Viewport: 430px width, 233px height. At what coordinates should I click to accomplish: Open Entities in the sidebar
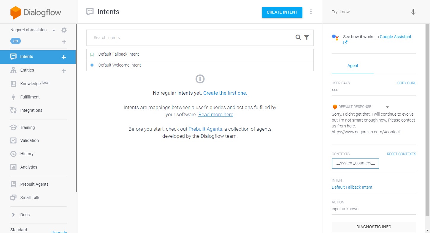pos(27,70)
